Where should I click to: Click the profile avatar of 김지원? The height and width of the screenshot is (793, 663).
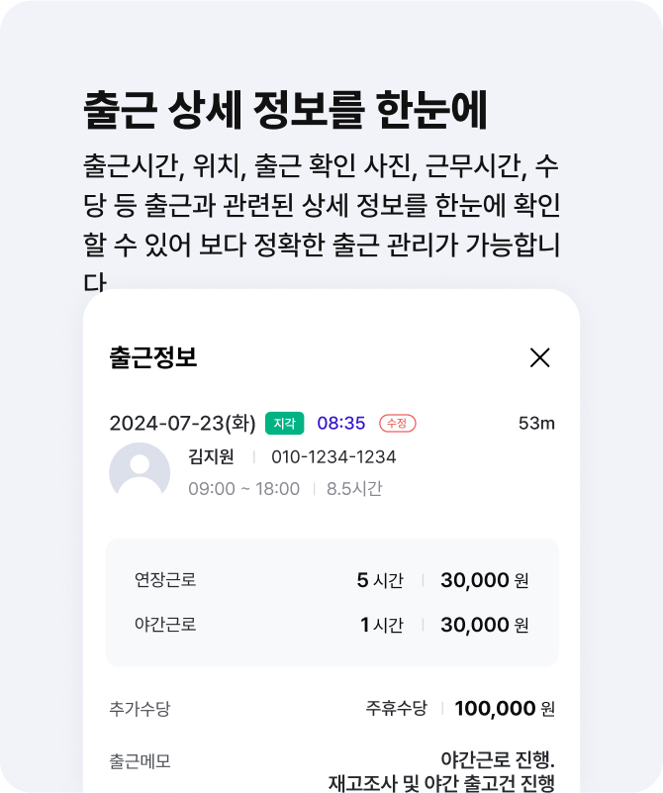[x=140, y=471]
